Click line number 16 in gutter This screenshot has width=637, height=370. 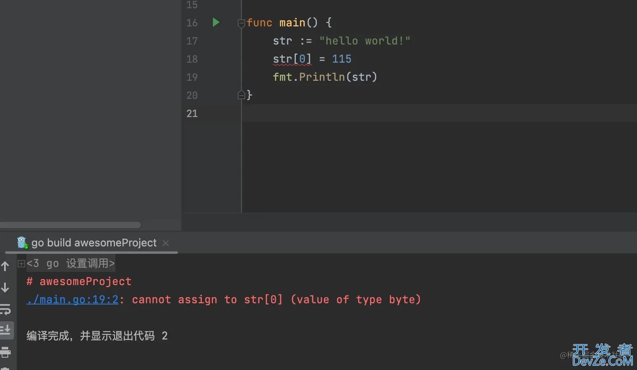(192, 23)
